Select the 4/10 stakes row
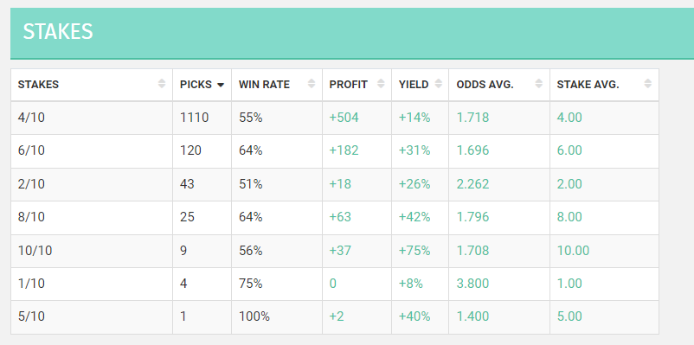Image resolution: width=694 pixels, height=345 pixels. [x=335, y=118]
